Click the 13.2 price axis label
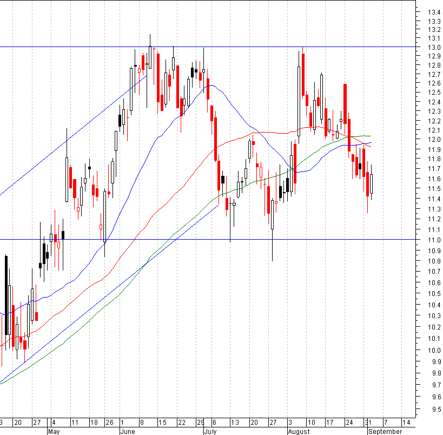Screen dimensions: 443x435 coord(434,30)
